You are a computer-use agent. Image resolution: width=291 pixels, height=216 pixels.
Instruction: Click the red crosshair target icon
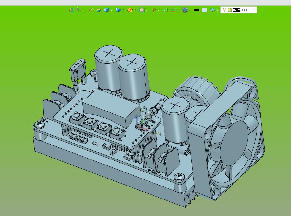point(153,10)
